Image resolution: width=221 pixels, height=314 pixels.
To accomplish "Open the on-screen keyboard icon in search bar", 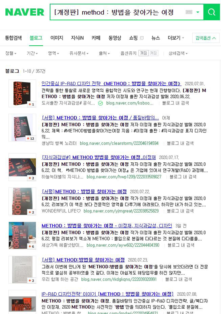I will tap(189, 12).
